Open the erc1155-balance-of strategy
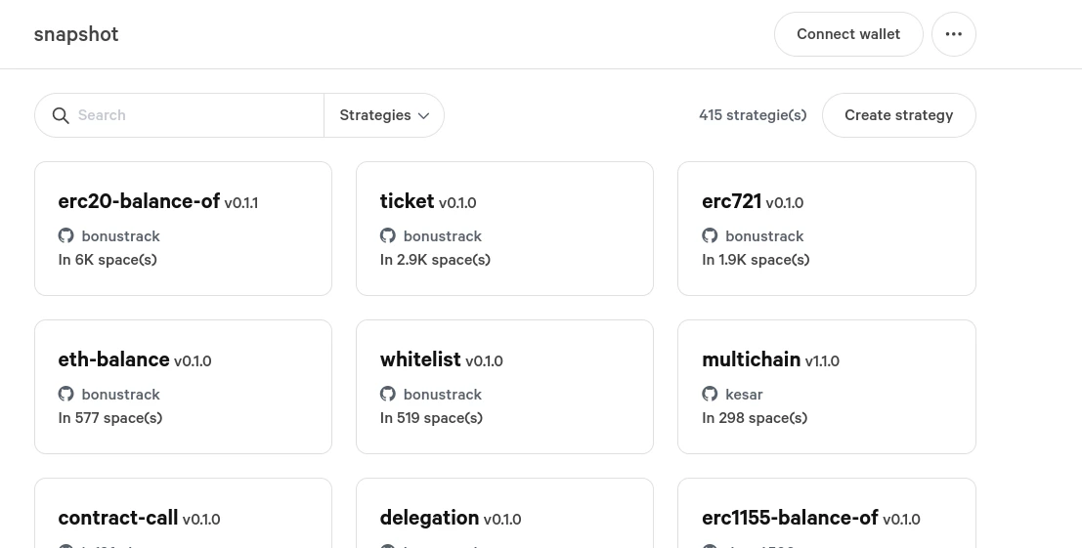This screenshot has width=1082, height=548. point(827,513)
